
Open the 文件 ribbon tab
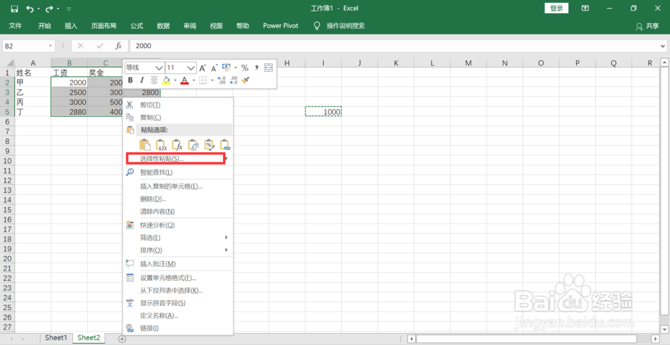[15, 25]
